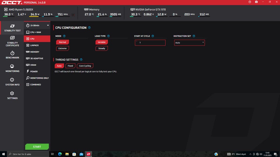Viewport: 280px width, 157px height.
Task: Take a screenshot with camera icon
Action: [x=256, y=2]
